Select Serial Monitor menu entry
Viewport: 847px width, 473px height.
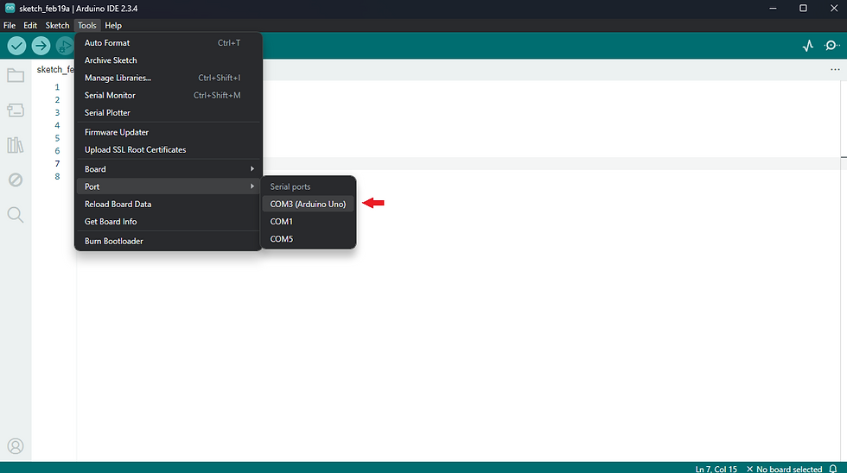(x=169, y=95)
